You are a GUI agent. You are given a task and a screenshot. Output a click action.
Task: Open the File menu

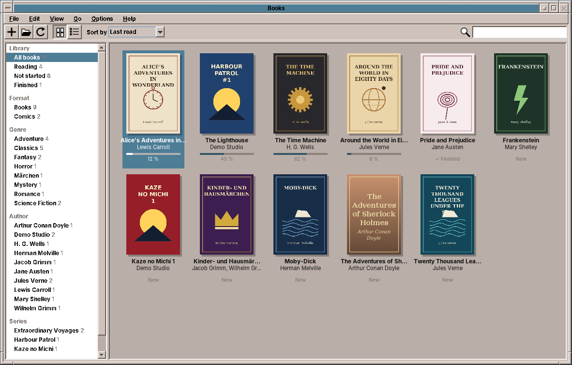click(x=14, y=18)
